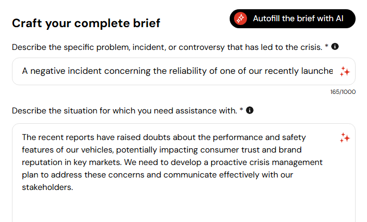Click the magic wand icon on Autofill button

tap(240, 18)
